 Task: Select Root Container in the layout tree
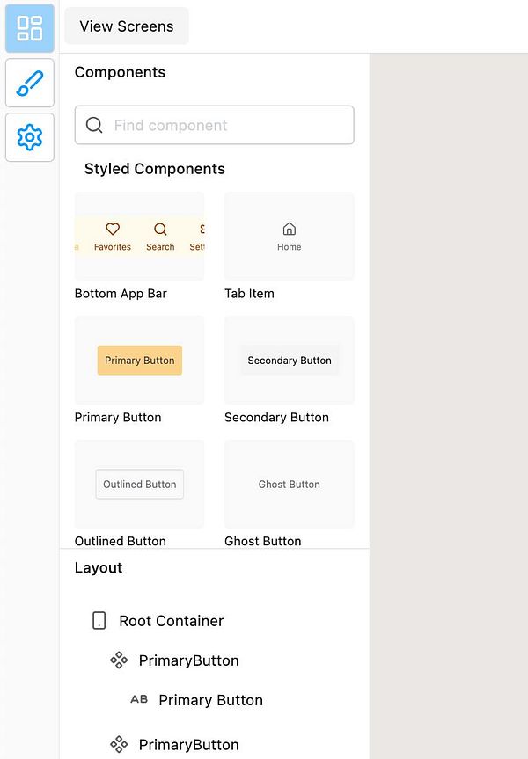[171, 621]
